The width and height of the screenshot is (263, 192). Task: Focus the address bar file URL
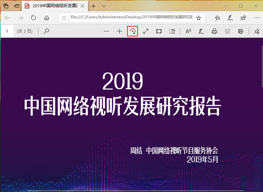131,17
